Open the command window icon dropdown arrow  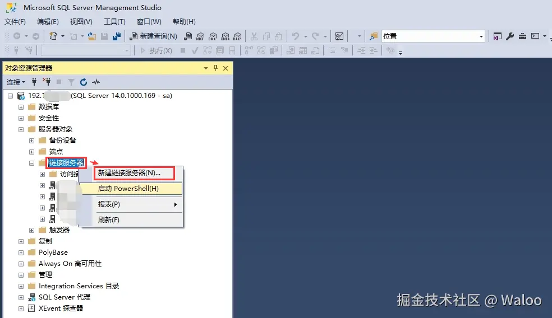(x=545, y=36)
